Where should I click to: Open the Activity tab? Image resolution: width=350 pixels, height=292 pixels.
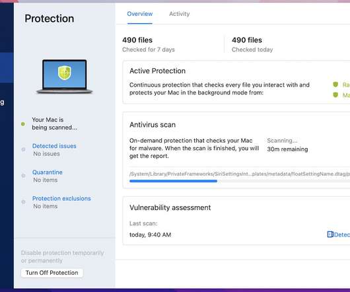tap(179, 14)
